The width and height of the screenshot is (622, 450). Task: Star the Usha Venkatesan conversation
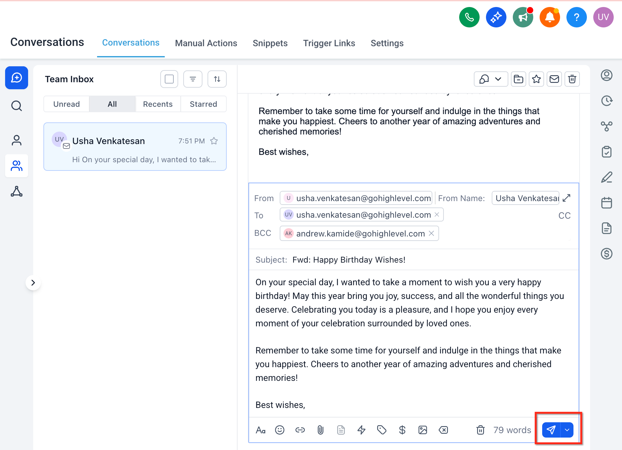(x=214, y=141)
